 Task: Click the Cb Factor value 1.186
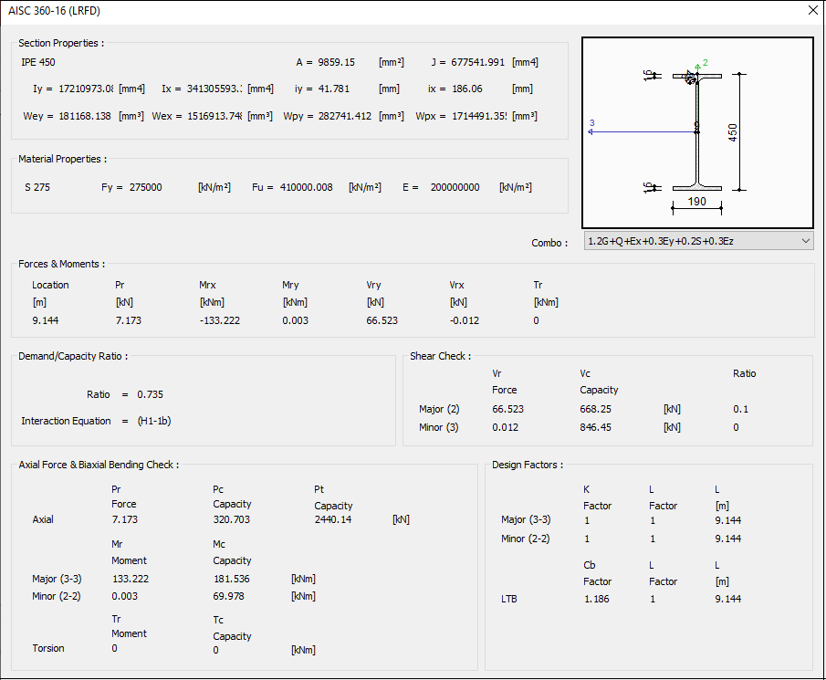pos(598,599)
